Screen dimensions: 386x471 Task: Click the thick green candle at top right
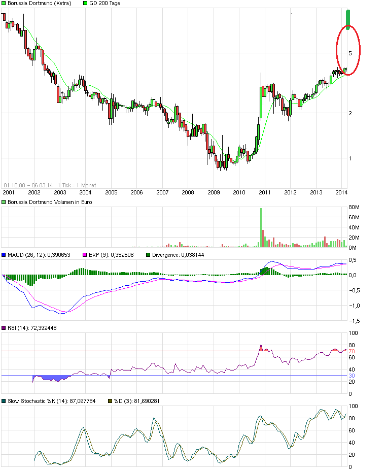348,19
